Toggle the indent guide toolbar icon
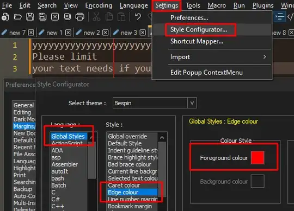Viewport: 294px width, 211px height. point(280,17)
